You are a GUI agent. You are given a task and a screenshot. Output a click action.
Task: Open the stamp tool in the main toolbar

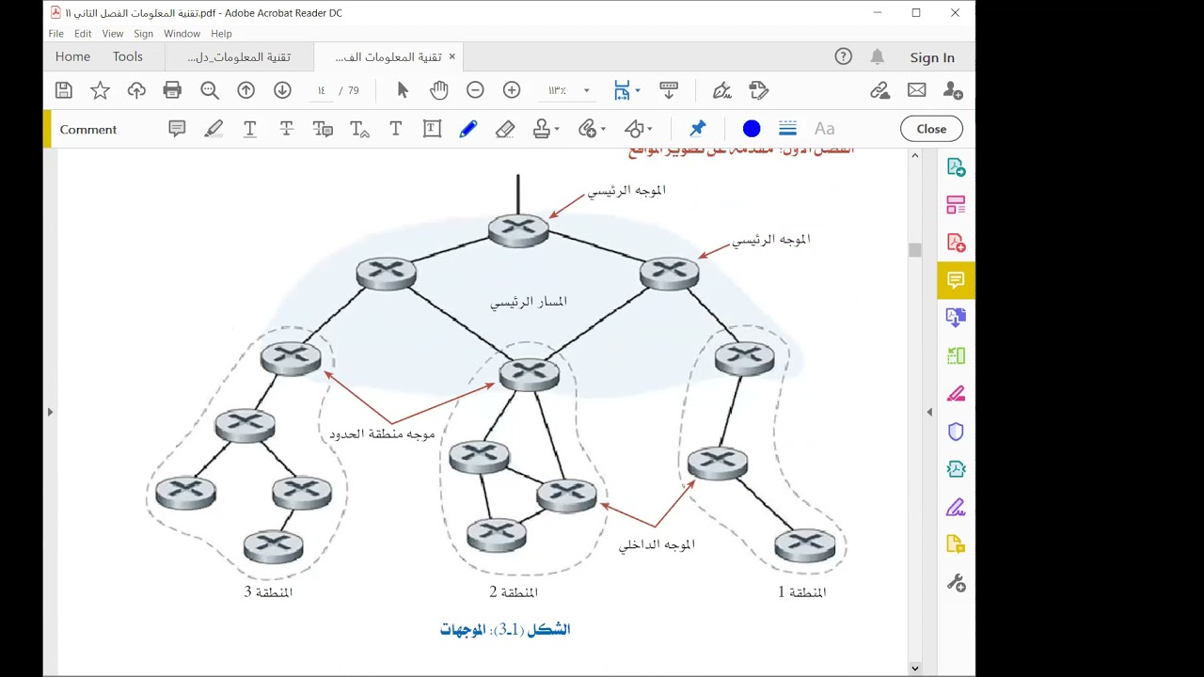[759, 90]
